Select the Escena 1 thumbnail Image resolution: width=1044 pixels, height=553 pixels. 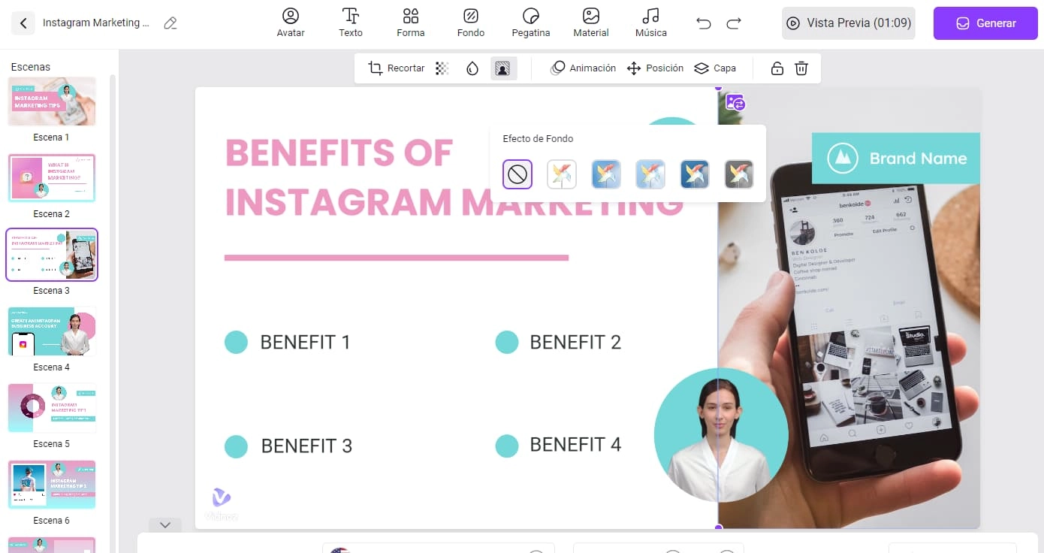(x=52, y=101)
